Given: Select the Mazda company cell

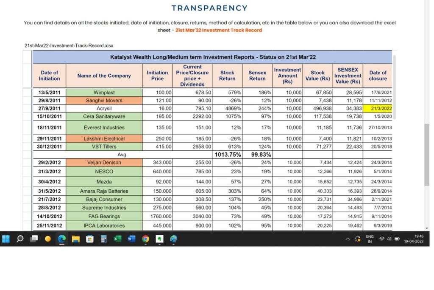Looking at the screenshot, I should 104,182.
